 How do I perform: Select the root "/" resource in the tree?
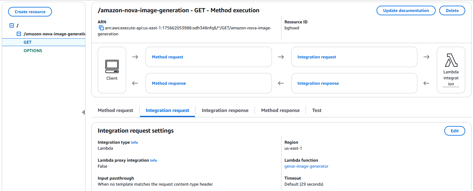pos(17,25)
